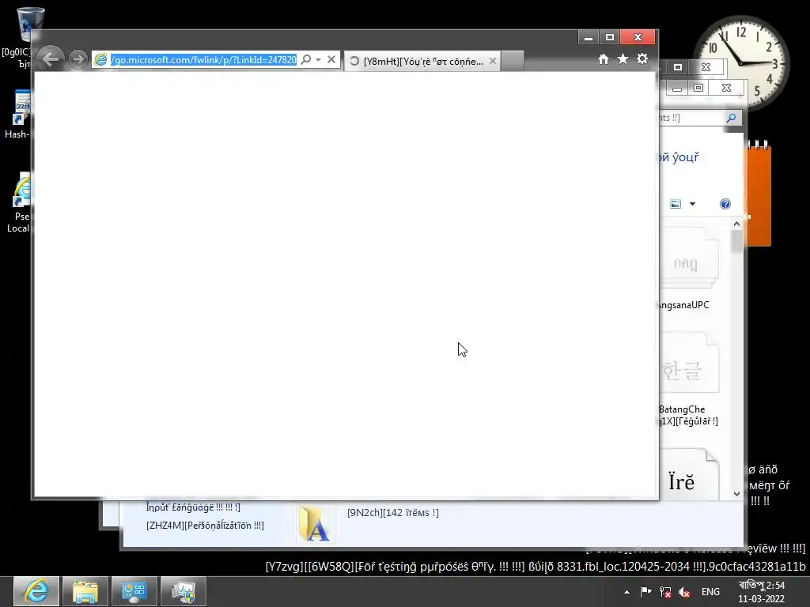The image size is (810, 607).
Task: Select the font with Ïrě preview
Action: click(x=689, y=475)
